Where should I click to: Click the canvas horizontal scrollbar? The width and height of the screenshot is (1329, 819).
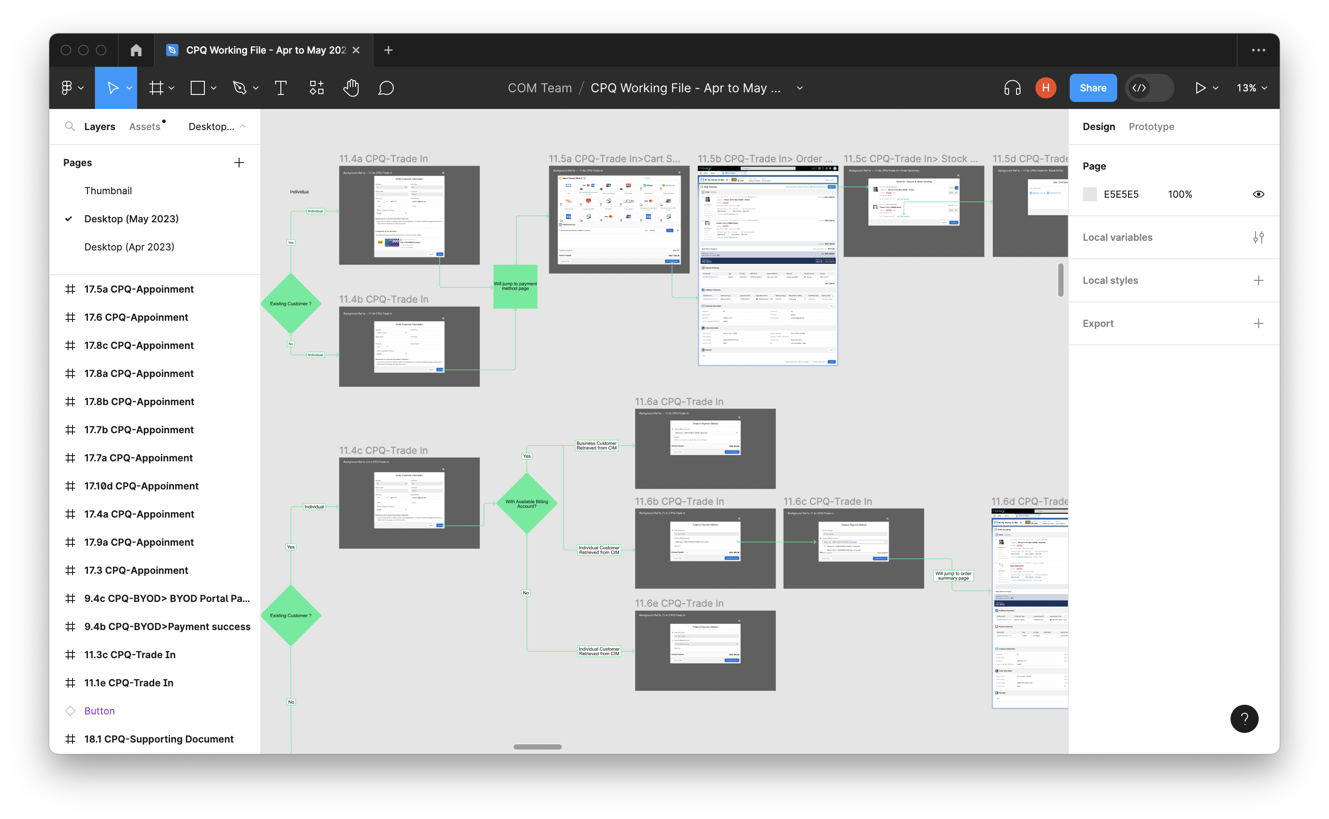click(x=537, y=747)
